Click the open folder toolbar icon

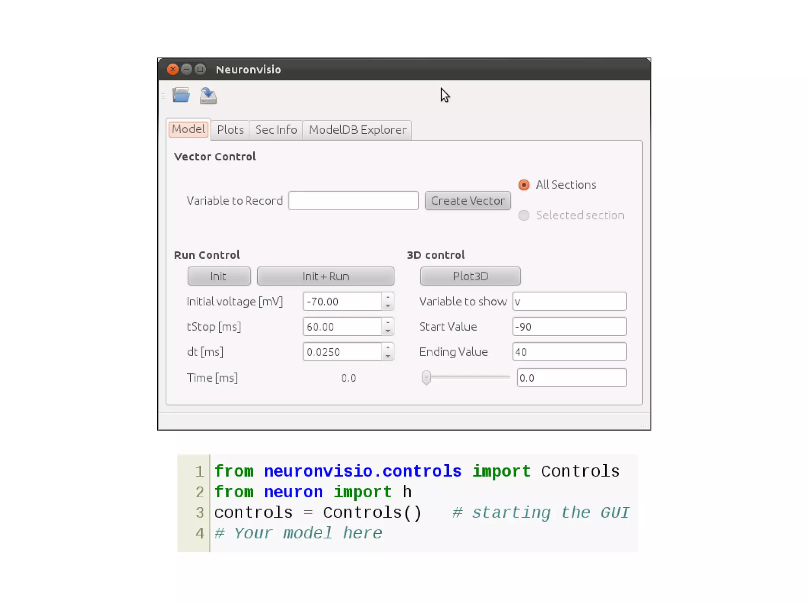click(181, 95)
